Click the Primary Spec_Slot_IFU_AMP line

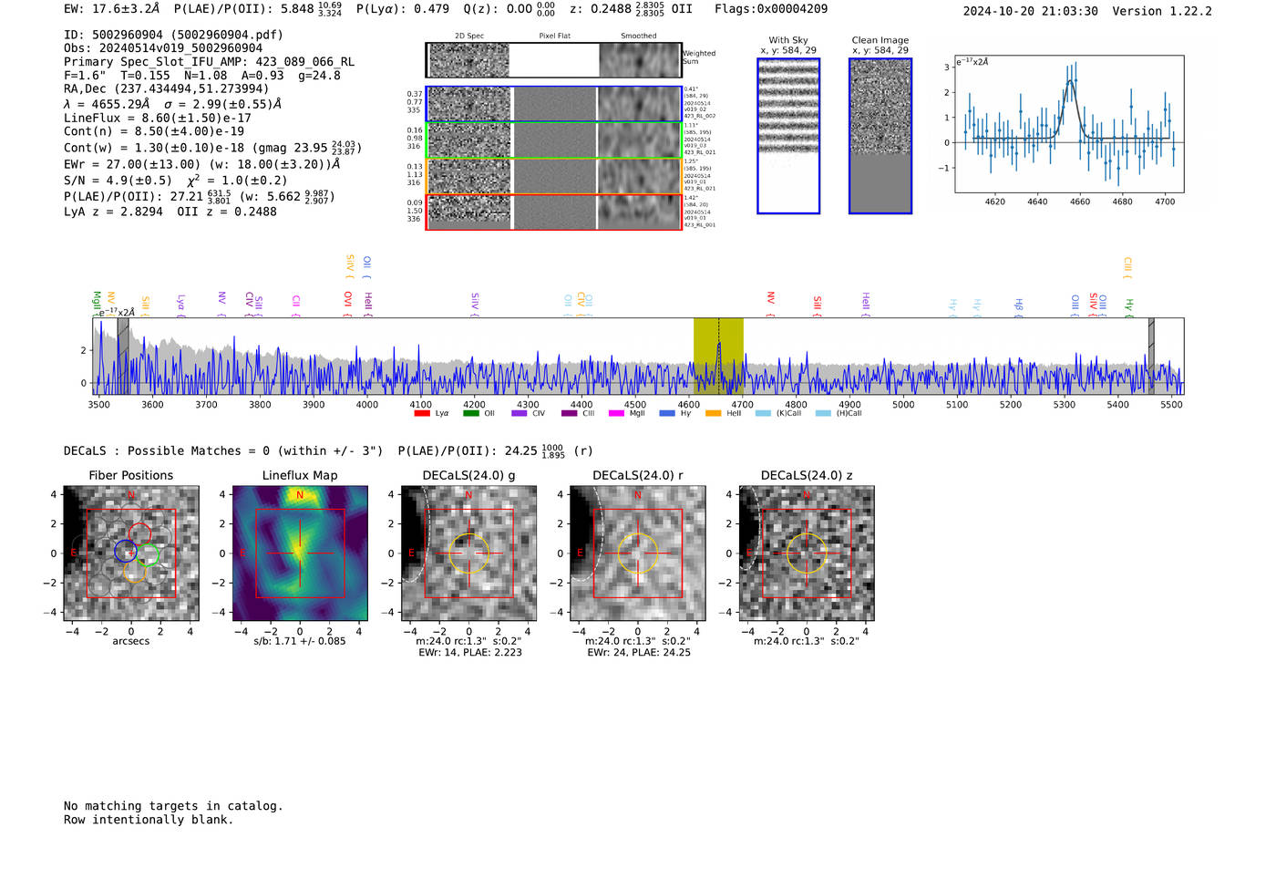click(x=210, y=62)
